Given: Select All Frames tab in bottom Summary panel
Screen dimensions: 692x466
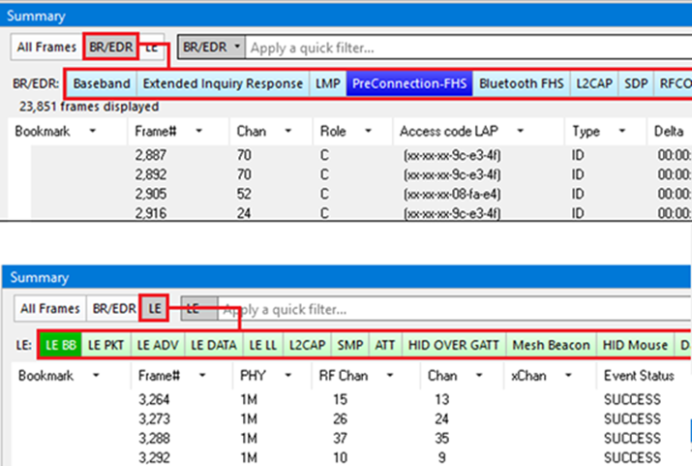Looking at the screenshot, I should 50,308.
